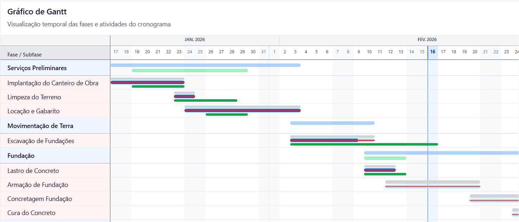Viewport: 519px width, 222px height.
Task: Select the Lastro de Concreto subphase
Action: click(32, 170)
